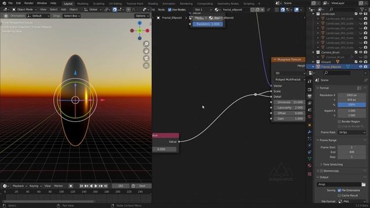Click the viewport pan hand icon
The width and height of the screenshot is (370, 208).
[146, 51]
